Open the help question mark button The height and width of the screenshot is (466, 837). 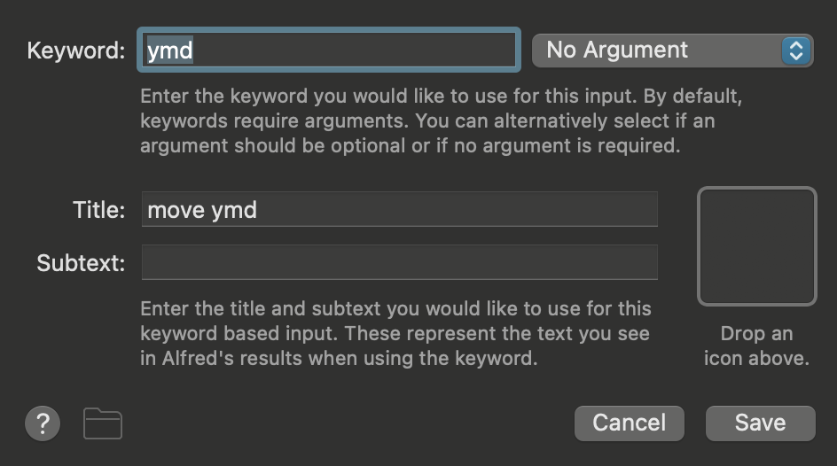pyautogui.click(x=43, y=423)
